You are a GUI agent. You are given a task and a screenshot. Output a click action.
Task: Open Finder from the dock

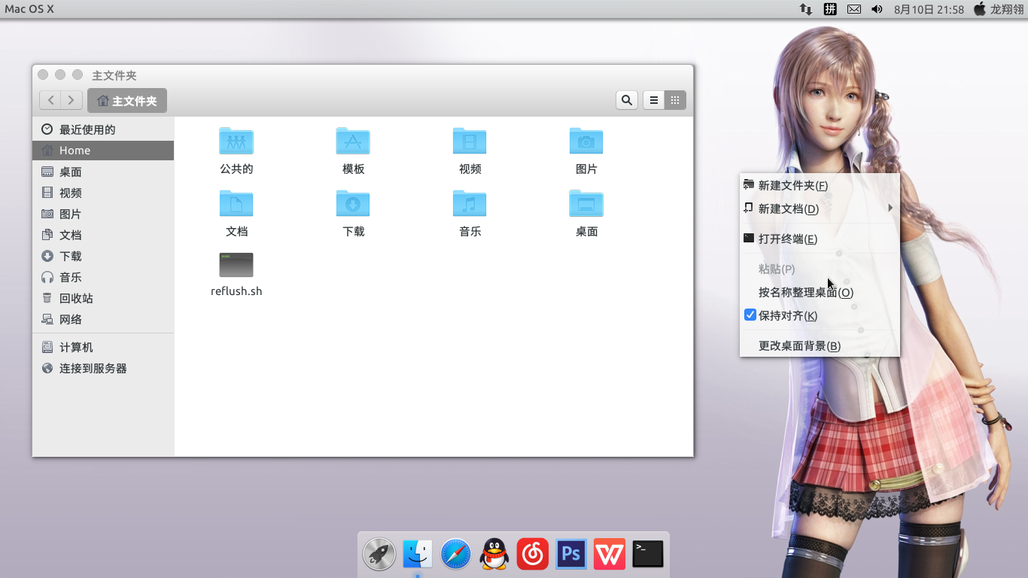(418, 554)
